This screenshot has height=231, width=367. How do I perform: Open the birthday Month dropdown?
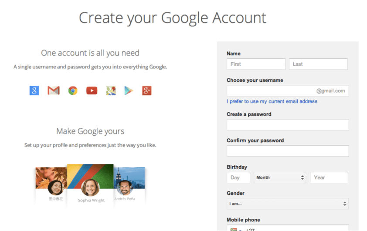click(280, 177)
